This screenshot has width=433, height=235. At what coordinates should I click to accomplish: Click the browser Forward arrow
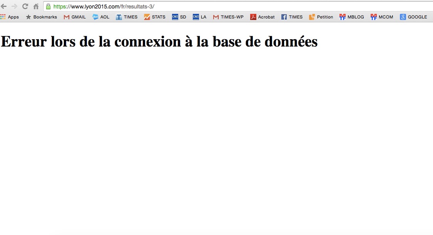[14, 6]
